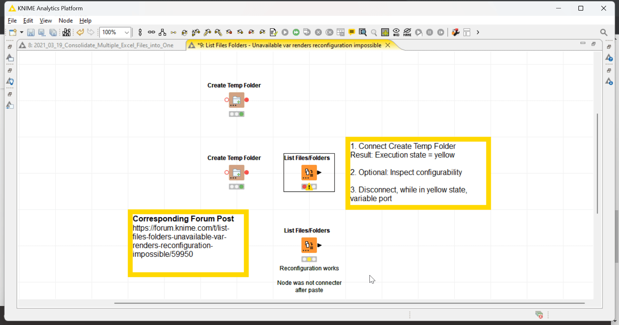Screen dimensions: 619x325
Task: Click the 'Corresponding Forum Post' heading
Action: (x=183, y=219)
